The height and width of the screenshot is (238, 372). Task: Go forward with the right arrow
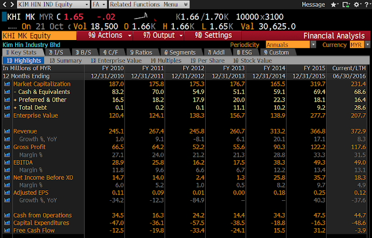pos(12,4)
